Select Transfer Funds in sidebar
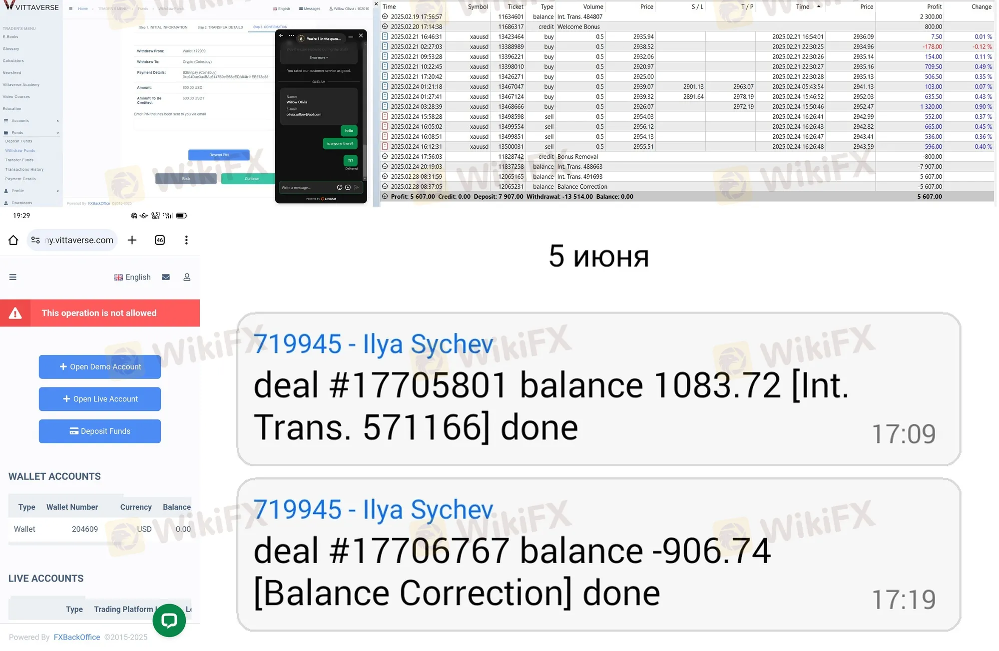Image resolution: width=999 pixels, height=651 pixels. coord(19,160)
